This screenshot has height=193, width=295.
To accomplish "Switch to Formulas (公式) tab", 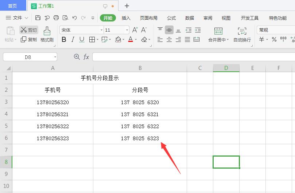I will coord(171,18).
